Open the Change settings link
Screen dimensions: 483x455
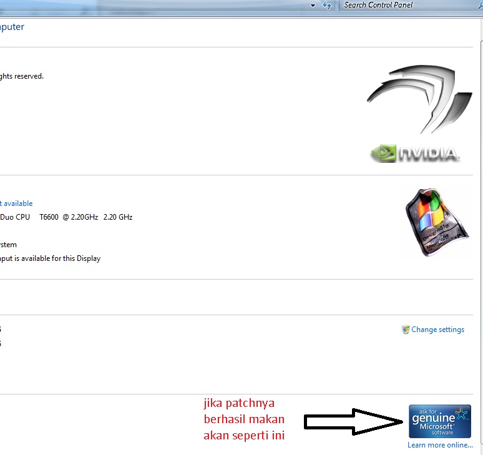click(x=437, y=330)
